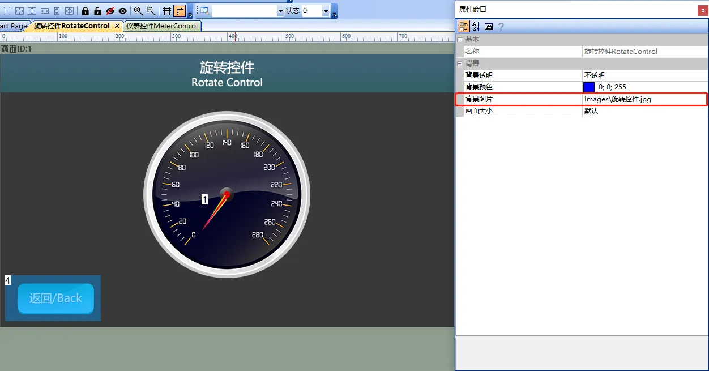Viewport: 709px width, 371px height.
Task: Toggle the ruler guides button
Action: tap(180, 11)
